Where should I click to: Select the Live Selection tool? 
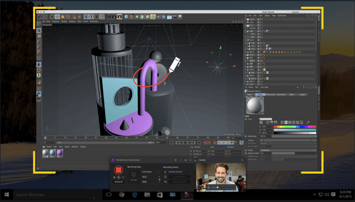[52, 17]
